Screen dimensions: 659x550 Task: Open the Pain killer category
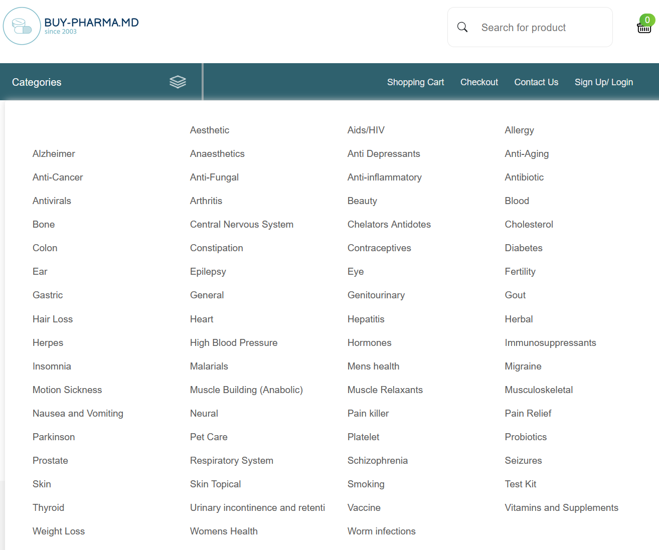point(368,414)
